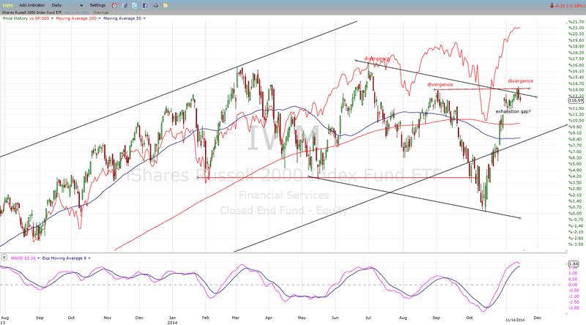Open the Drawings link
This screenshot has height=325, width=586.
pos(101,12)
